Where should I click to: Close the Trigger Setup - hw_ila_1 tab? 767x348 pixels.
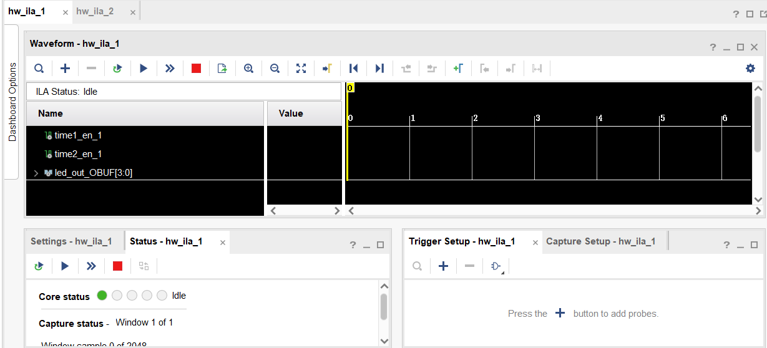pyautogui.click(x=535, y=243)
